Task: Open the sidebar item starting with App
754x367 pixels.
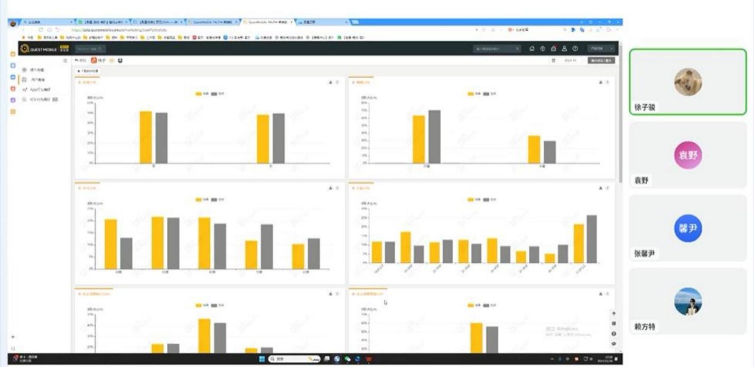Action: pos(40,89)
